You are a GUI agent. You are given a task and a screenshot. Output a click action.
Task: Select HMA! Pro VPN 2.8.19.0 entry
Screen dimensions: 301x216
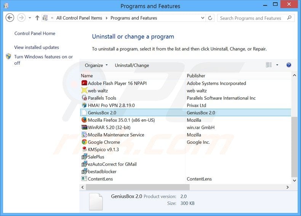[111, 105]
